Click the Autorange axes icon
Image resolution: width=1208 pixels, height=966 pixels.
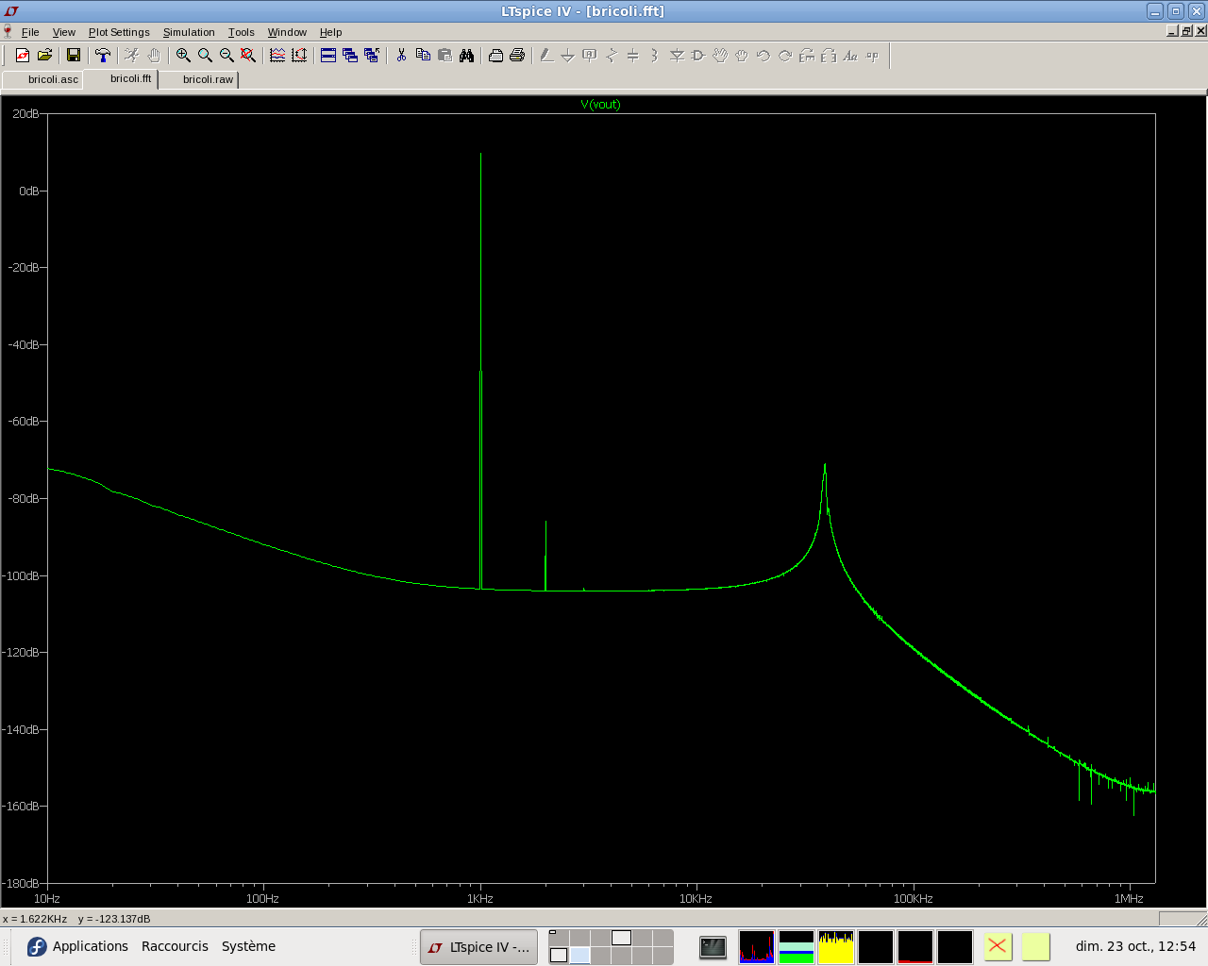(299, 56)
